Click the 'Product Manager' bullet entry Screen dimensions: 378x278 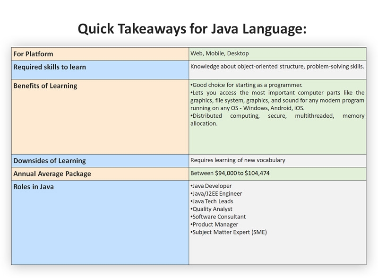(213, 224)
